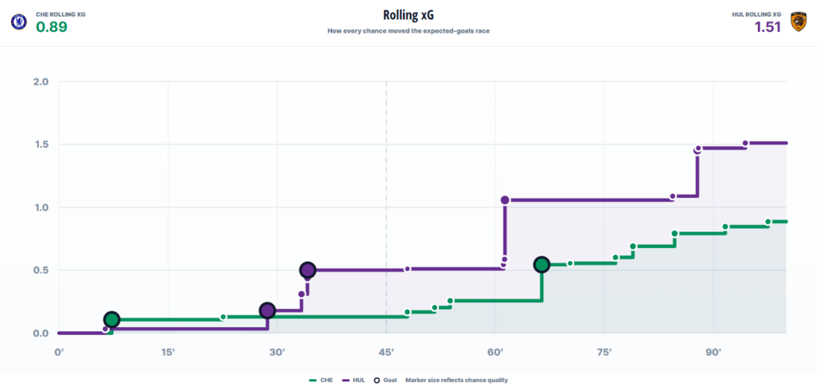Select Chelsea's goal marker near 66'
817x391 pixels.
pos(542,265)
